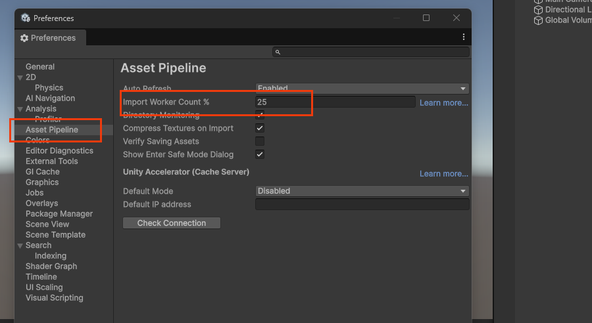This screenshot has height=323, width=592.
Task: Click the Default IP address field
Action: tap(362, 204)
